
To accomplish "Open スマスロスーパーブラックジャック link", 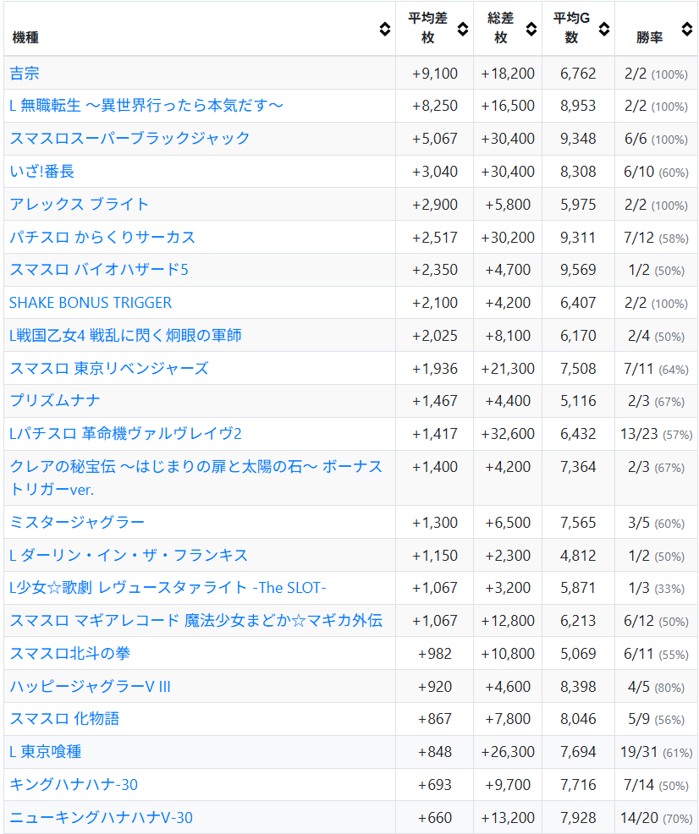I will point(129,138).
